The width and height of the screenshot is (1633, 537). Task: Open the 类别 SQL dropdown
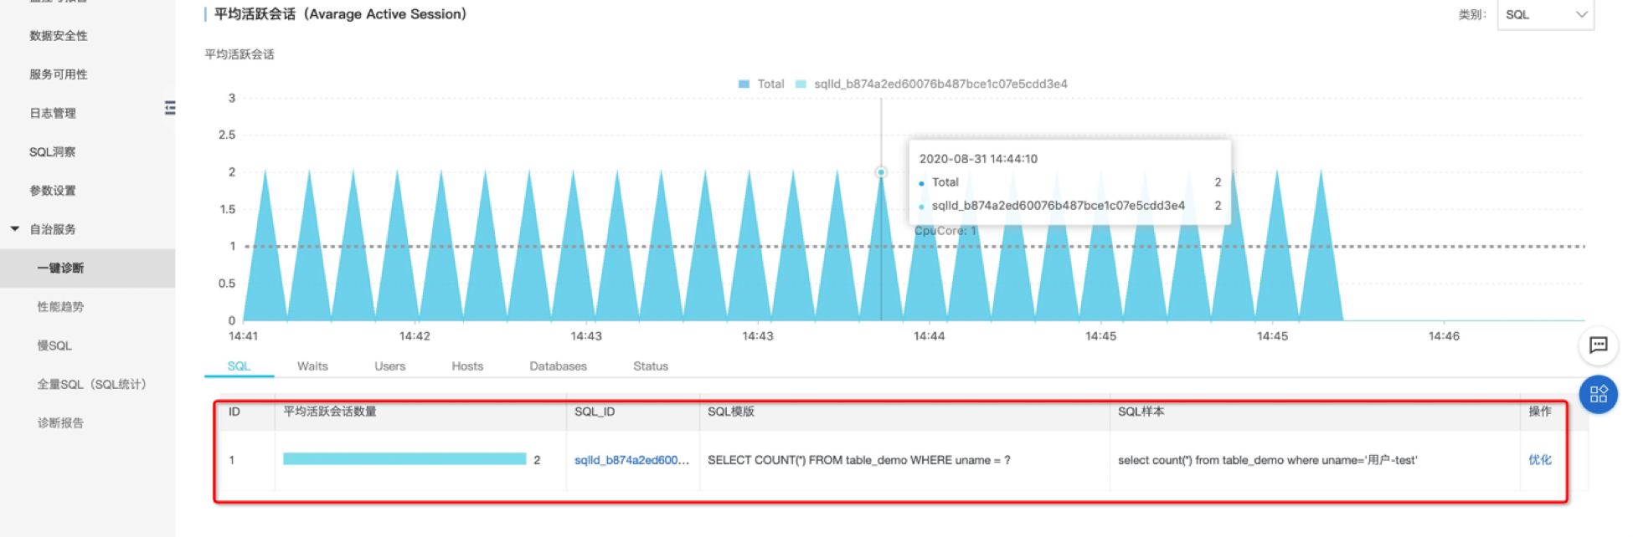[1545, 14]
